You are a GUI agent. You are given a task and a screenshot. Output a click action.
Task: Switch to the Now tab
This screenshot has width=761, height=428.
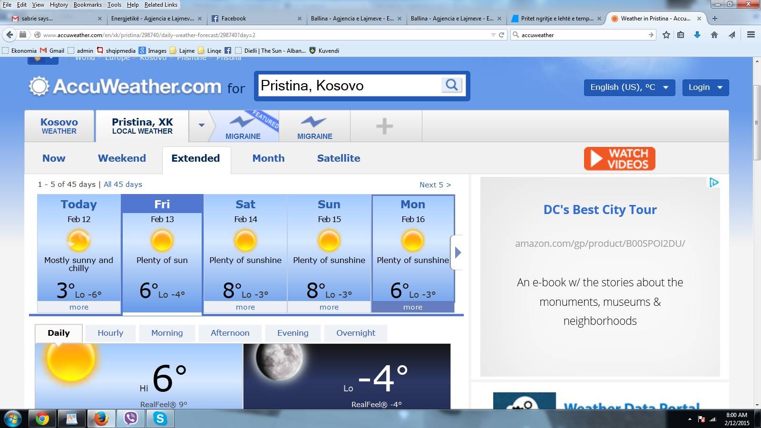(54, 158)
